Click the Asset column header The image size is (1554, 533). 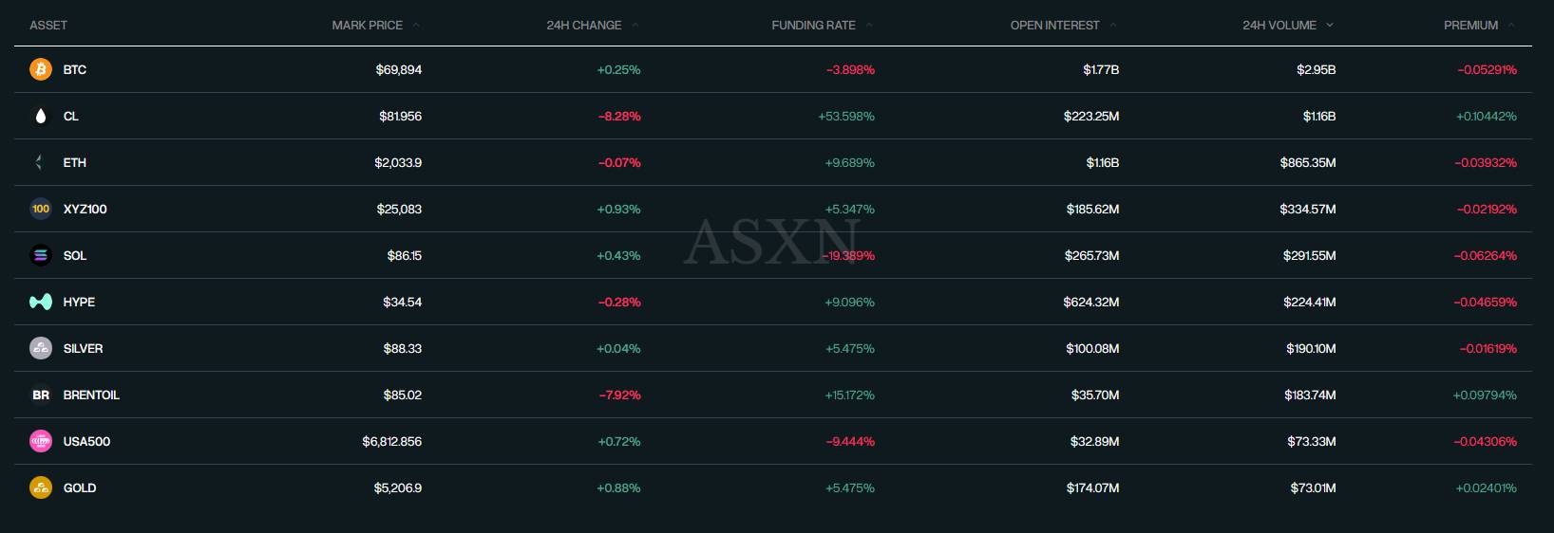[48, 26]
